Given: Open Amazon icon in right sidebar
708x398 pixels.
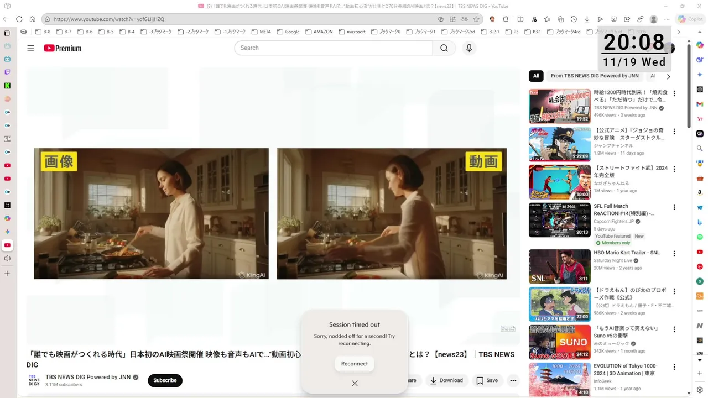Looking at the screenshot, I should click(x=700, y=192).
